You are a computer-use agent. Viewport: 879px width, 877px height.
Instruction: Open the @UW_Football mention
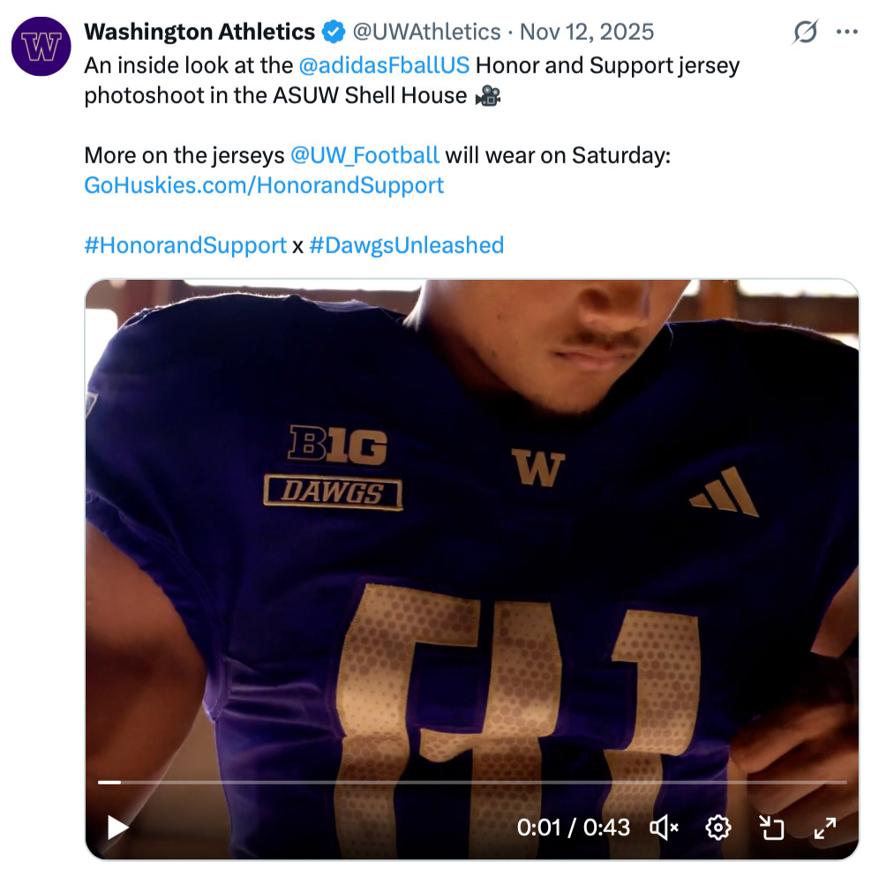coord(364,155)
